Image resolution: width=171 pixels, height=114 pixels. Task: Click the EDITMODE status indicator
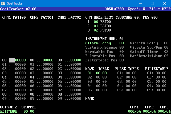coord(9,111)
